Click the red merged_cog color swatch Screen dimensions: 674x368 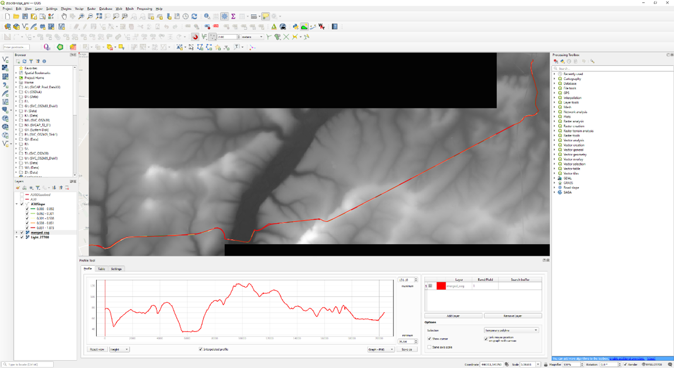(x=441, y=286)
